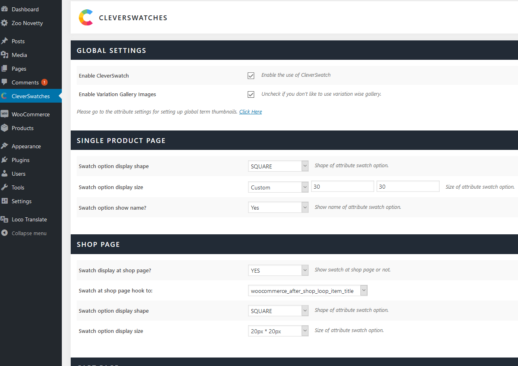Click 'Enable the use of CleverSwatch' description
Viewport: 518px width, 366px height.
point(296,75)
